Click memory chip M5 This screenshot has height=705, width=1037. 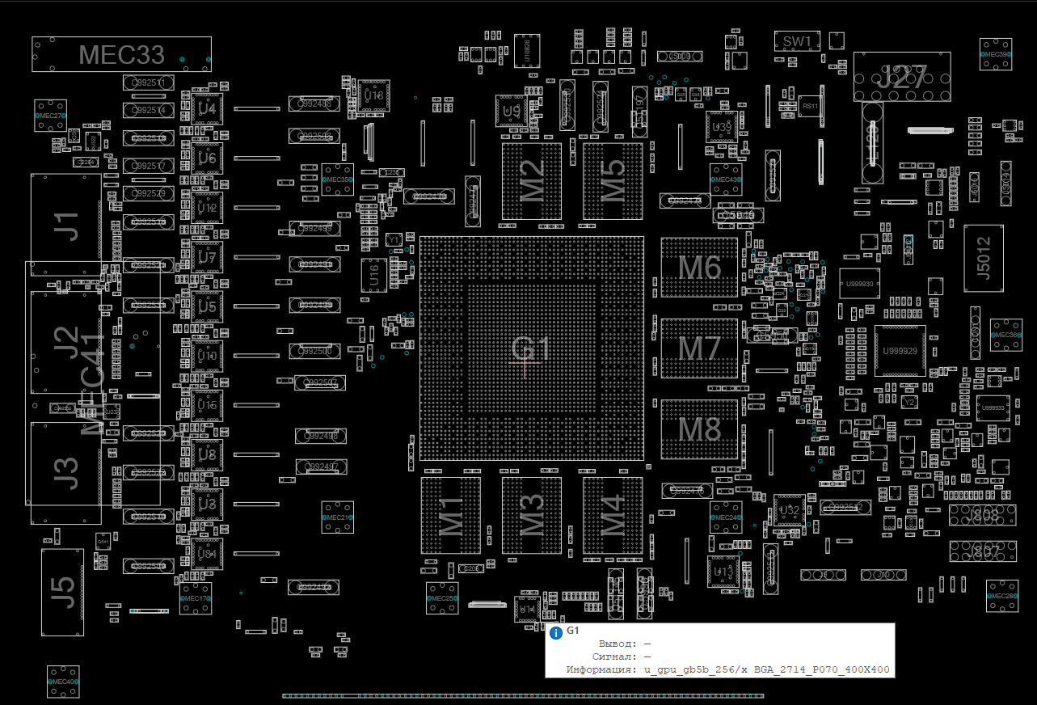pos(613,181)
